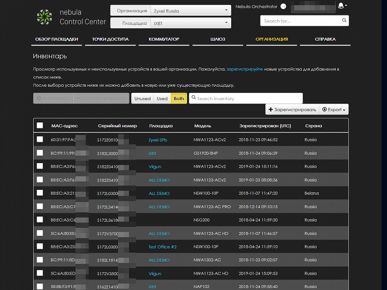387x290 pixels.
Task: Select the Used filter
Action: [162, 99]
